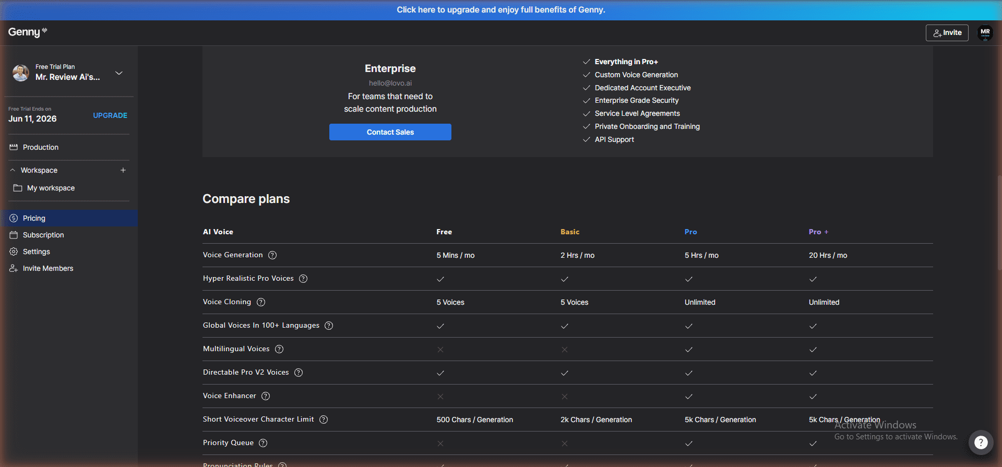
Task: Click the workspace user avatar photo
Action: (x=21, y=73)
